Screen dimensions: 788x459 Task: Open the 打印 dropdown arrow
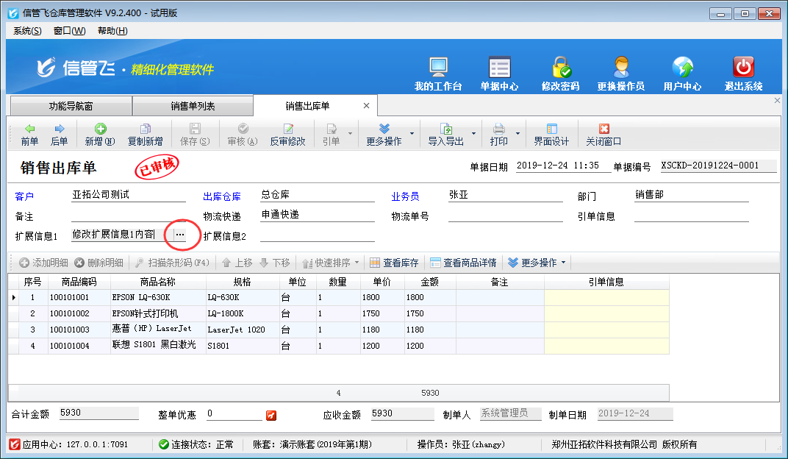[x=517, y=134]
